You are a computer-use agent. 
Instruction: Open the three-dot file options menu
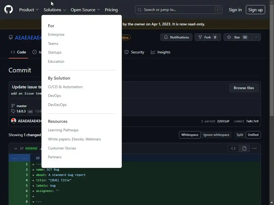(x=254, y=148)
